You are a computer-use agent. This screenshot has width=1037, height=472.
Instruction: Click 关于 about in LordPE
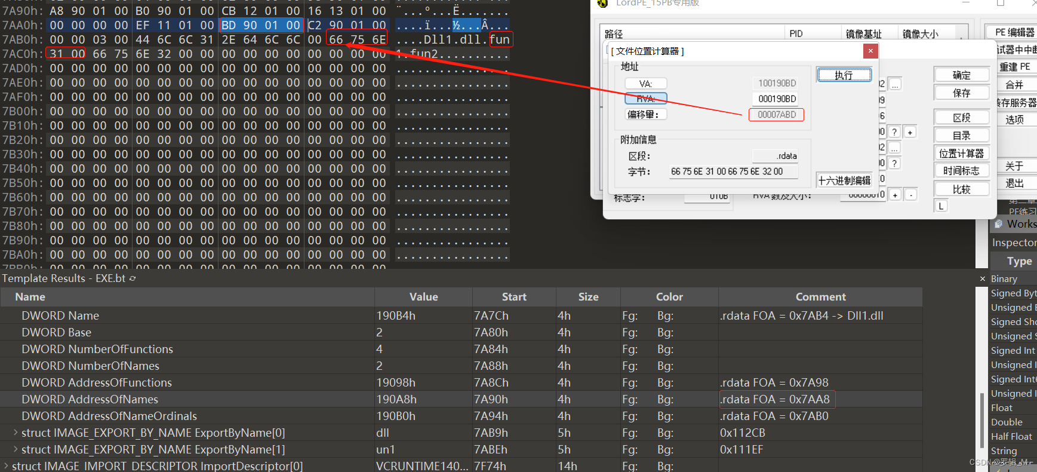click(x=1015, y=166)
